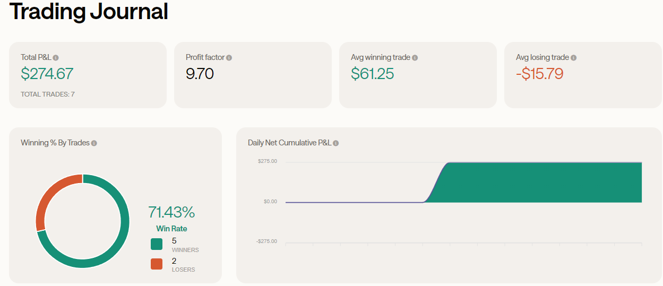This screenshot has height=286, width=663.
Task: Click the -$275.00 y-axis label
Action: 266,241
